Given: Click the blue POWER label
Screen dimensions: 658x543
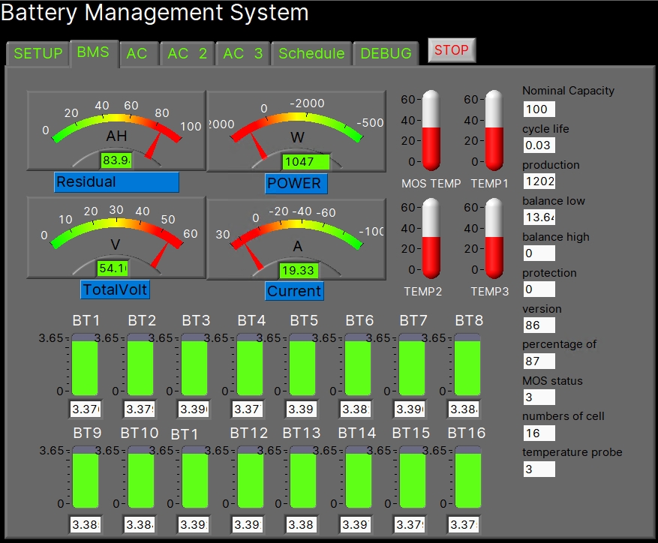Looking at the screenshot, I should tap(296, 184).
